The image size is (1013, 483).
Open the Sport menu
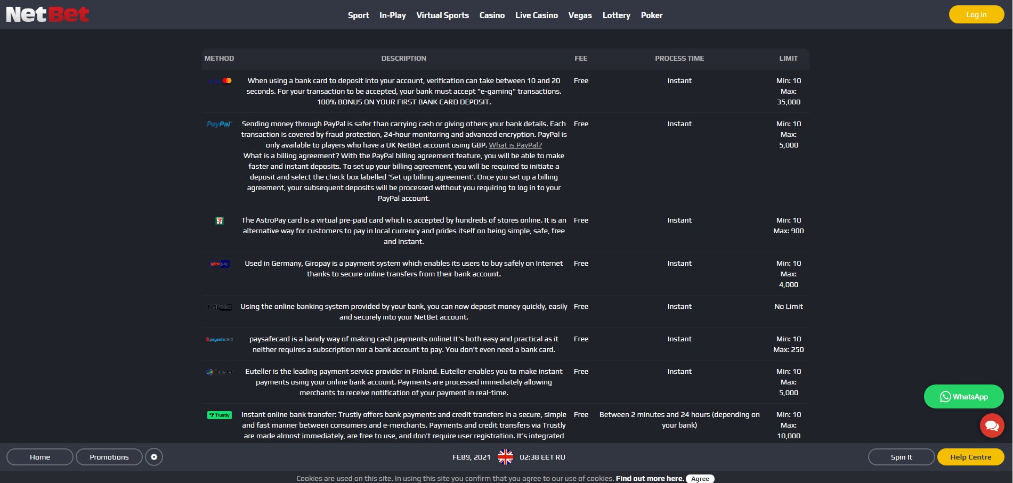tap(359, 15)
